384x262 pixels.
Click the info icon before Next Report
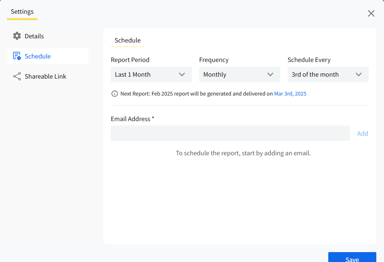point(114,94)
